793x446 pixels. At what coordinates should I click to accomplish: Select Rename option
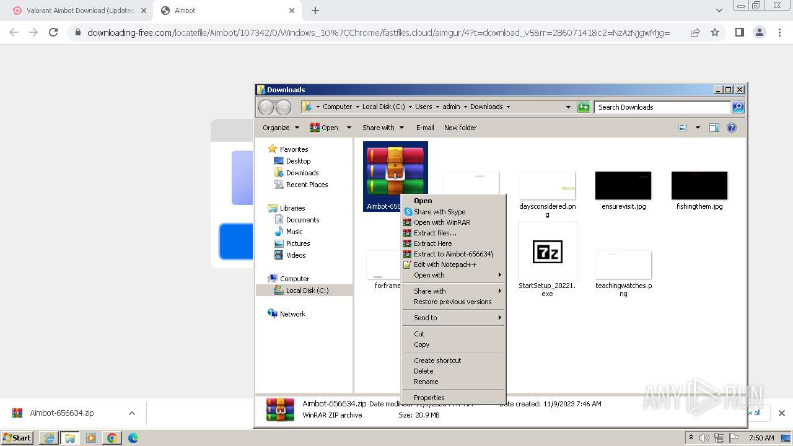pyautogui.click(x=453, y=382)
